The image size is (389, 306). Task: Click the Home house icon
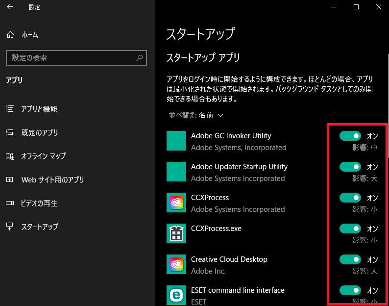(10, 34)
